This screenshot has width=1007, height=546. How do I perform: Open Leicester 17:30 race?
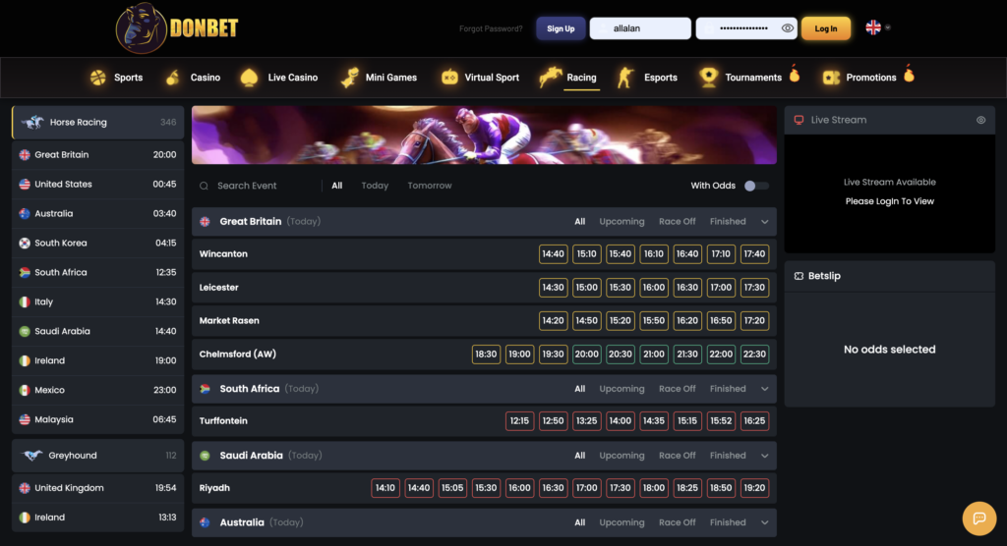point(754,288)
